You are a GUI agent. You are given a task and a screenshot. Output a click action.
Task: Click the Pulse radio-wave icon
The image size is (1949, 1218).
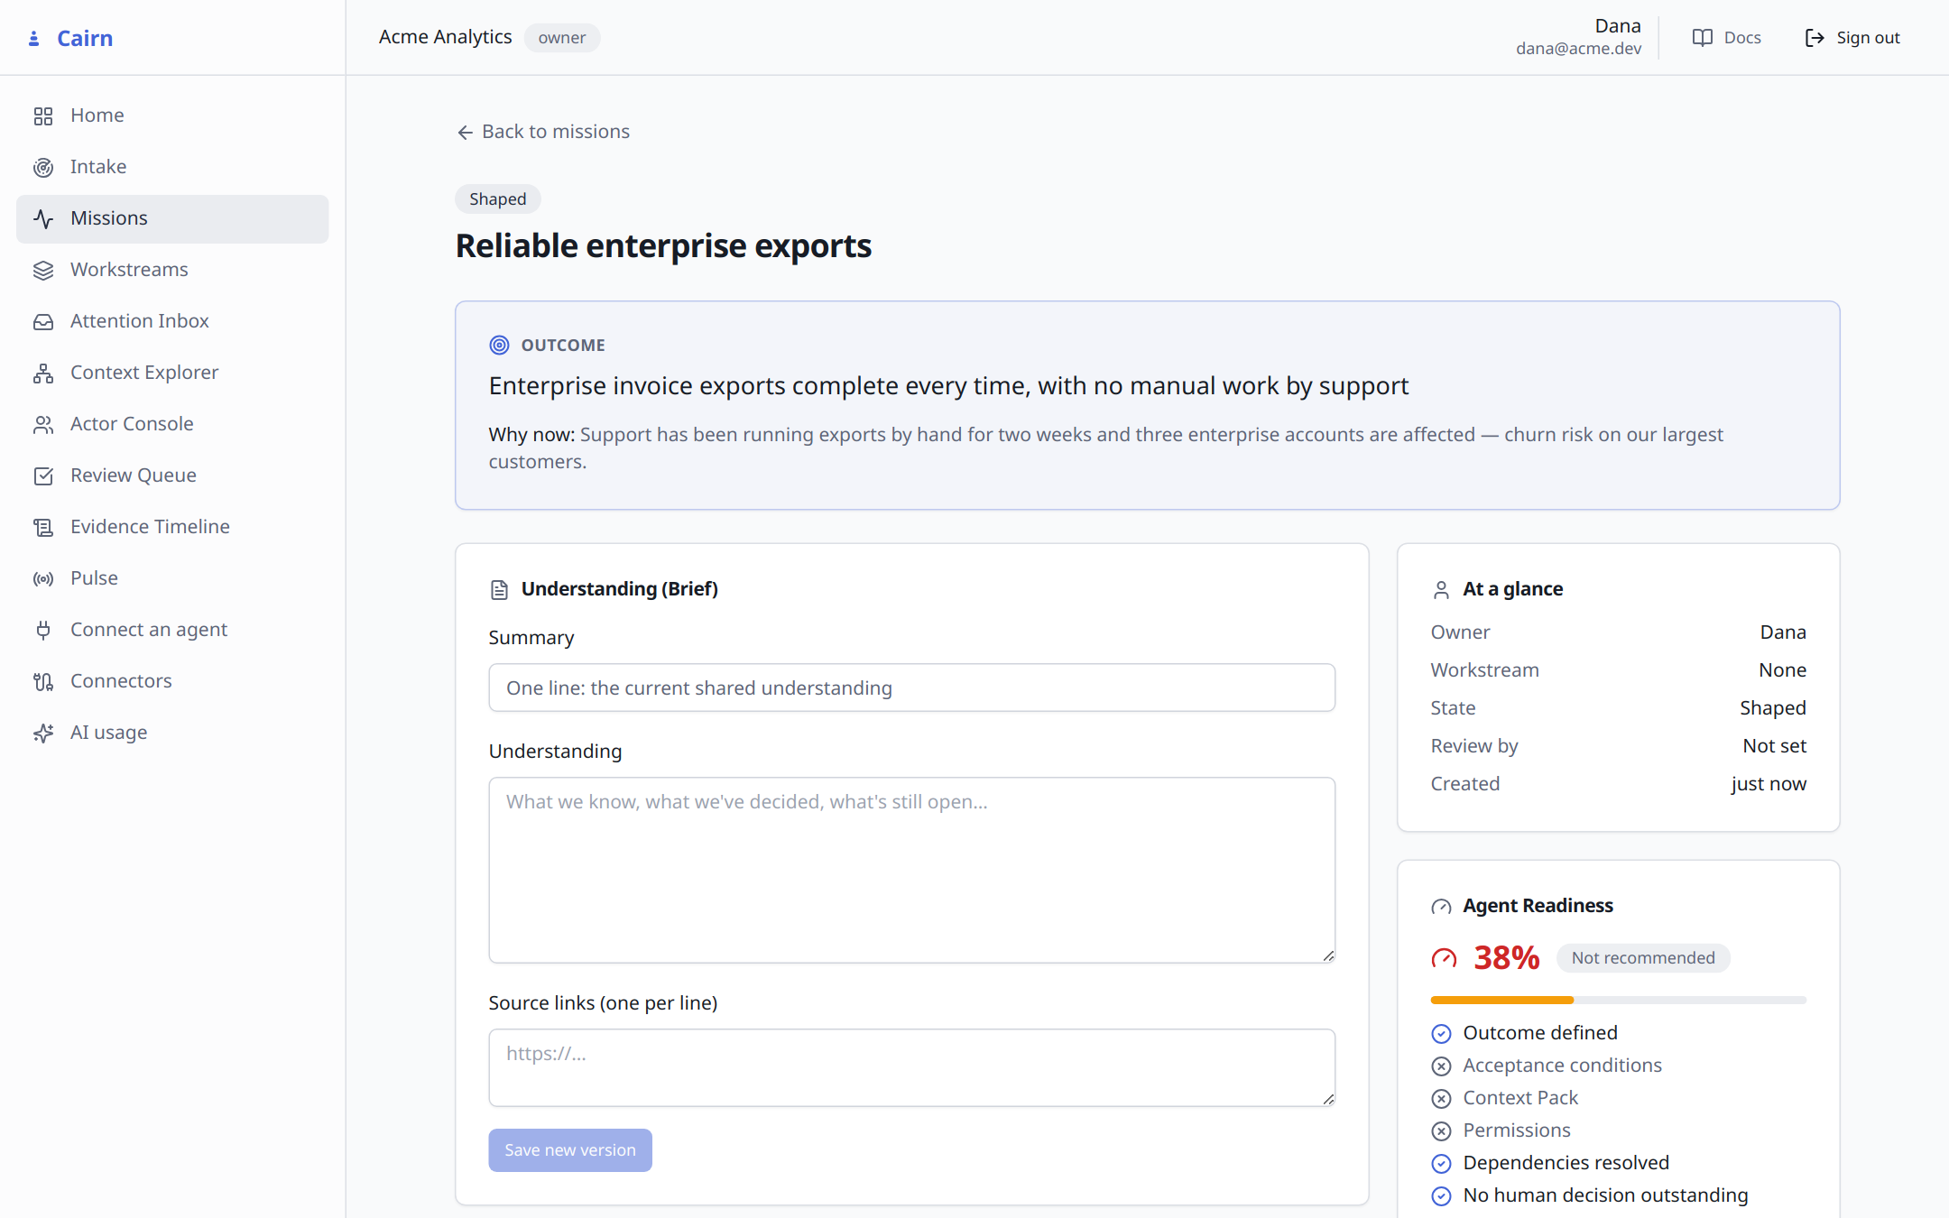(43, 579)
